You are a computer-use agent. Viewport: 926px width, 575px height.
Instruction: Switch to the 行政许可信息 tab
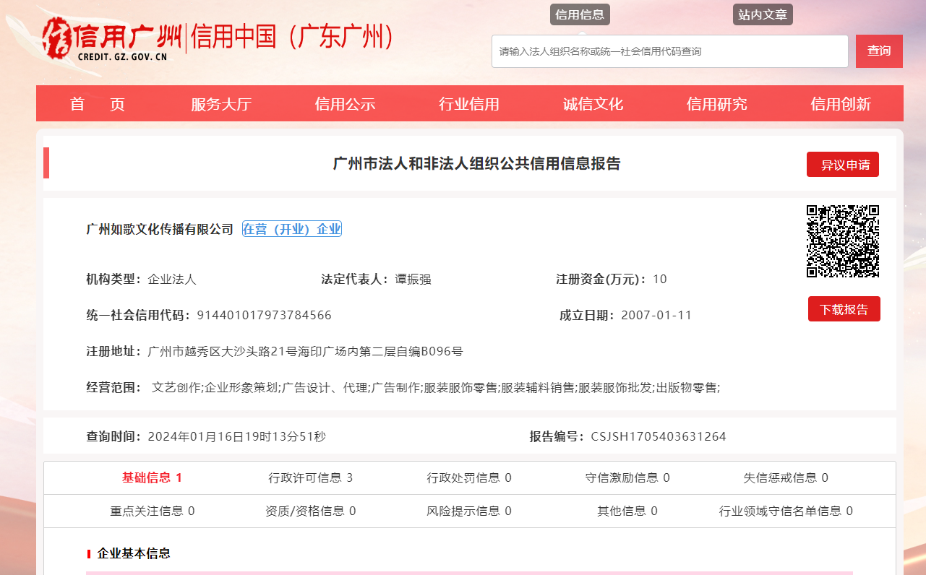pyautogui.click(x=311, y=477)
